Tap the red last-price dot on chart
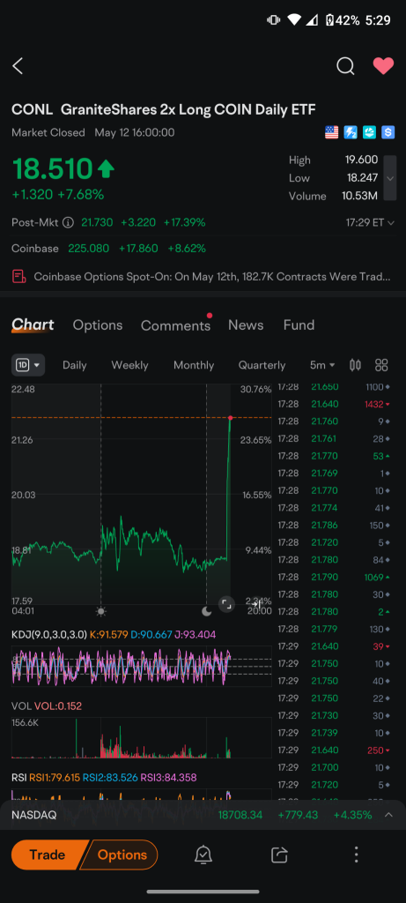 (230, 417)
